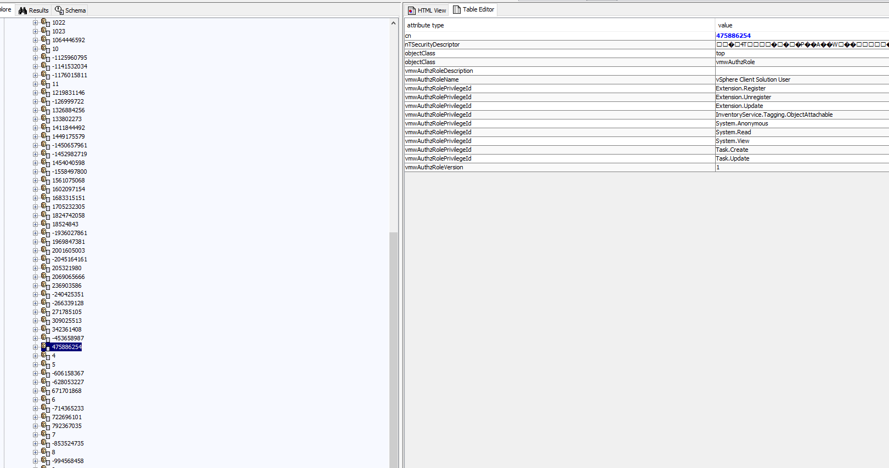Click the entry icon for node -1450657961
The image size is (889, 468).
(x=46, y=145)
